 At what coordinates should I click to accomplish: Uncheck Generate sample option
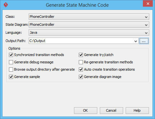11,77
